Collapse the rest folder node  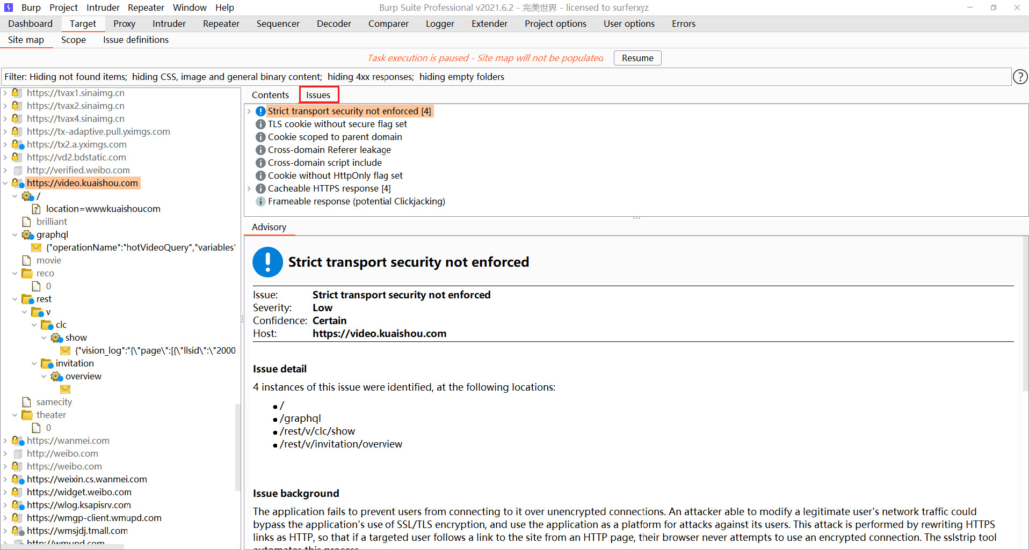(15, 299)
